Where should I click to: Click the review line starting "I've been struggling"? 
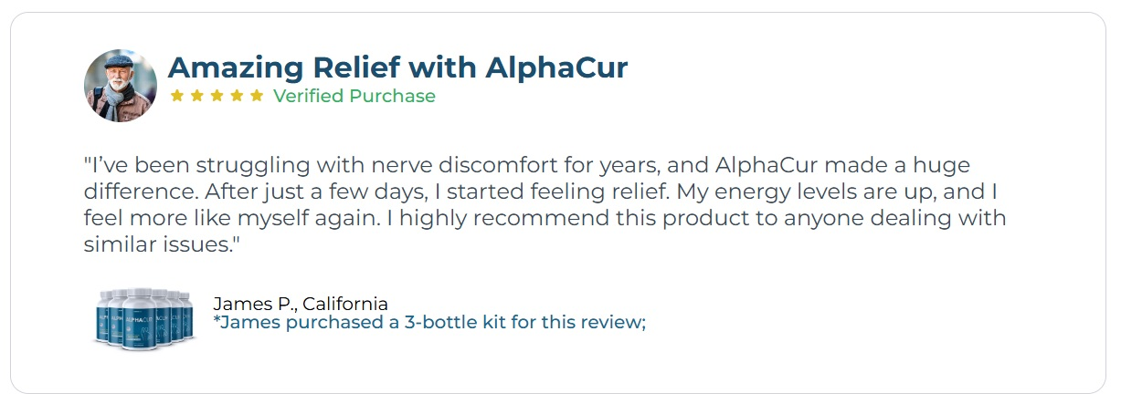[x=526, y=166]
